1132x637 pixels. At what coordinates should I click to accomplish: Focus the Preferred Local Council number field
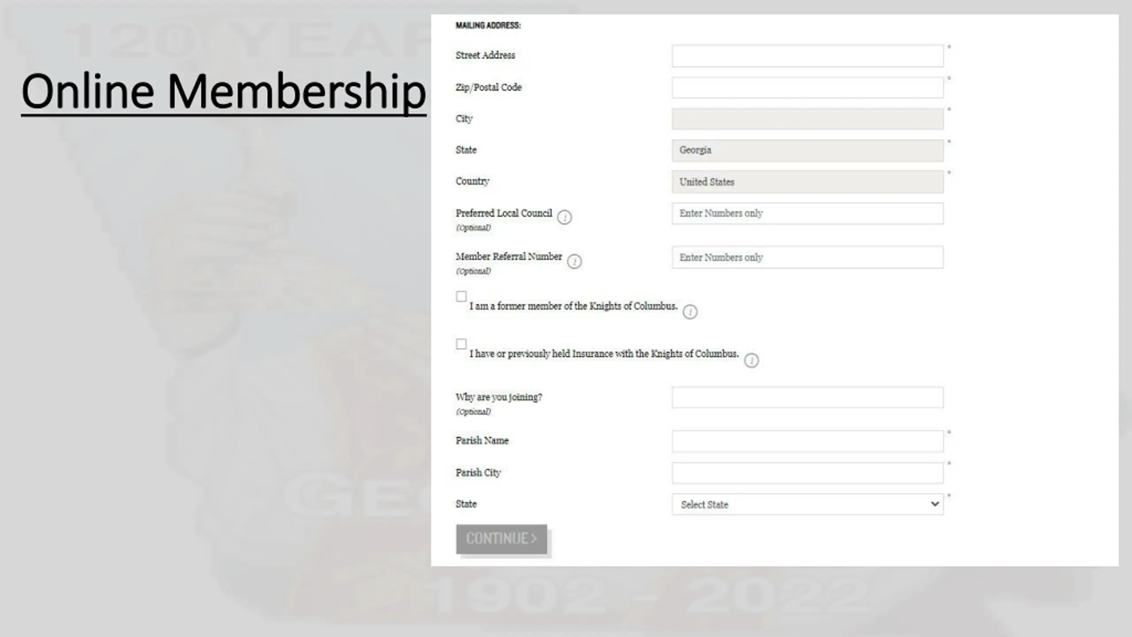(x=807, y=213)
